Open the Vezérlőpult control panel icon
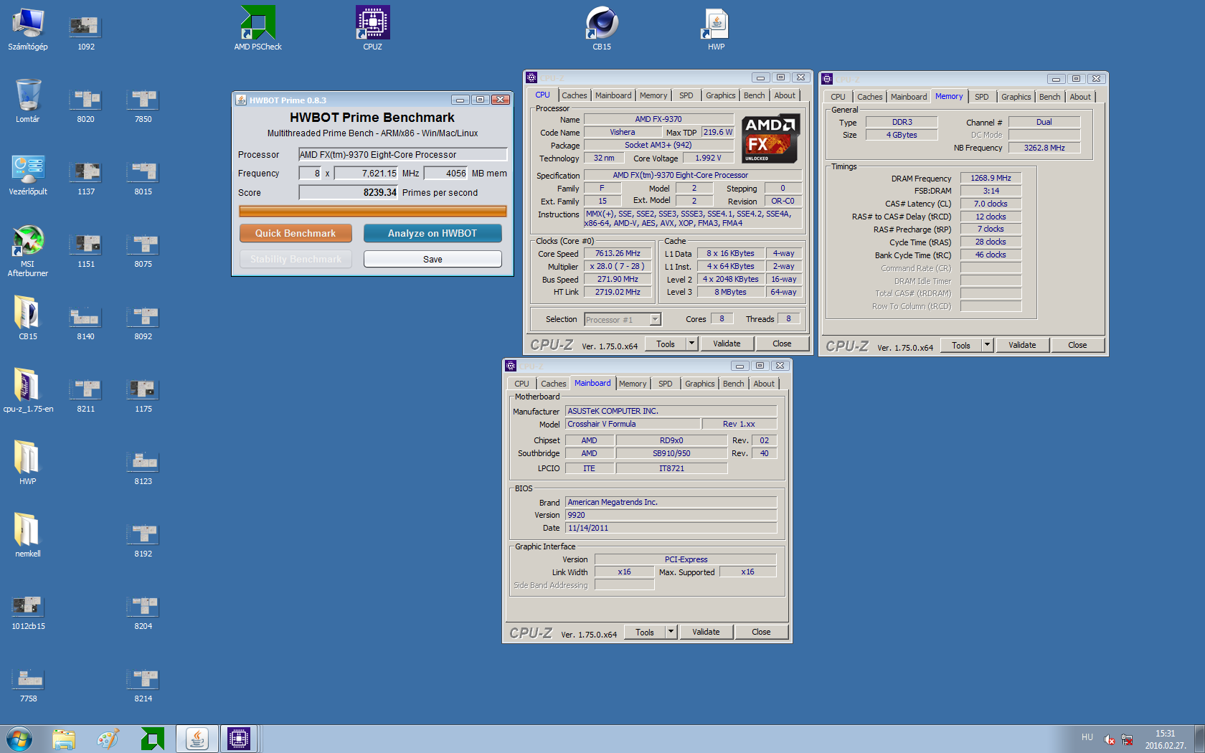This screenshot has height=753, width=1205. coord(28,174)
